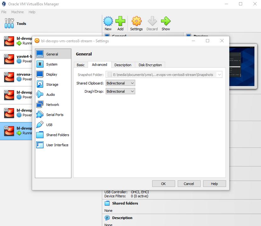Select the nirvana VM in the machine list
Screen dimensions: 261x226
[x=16, y=77]
